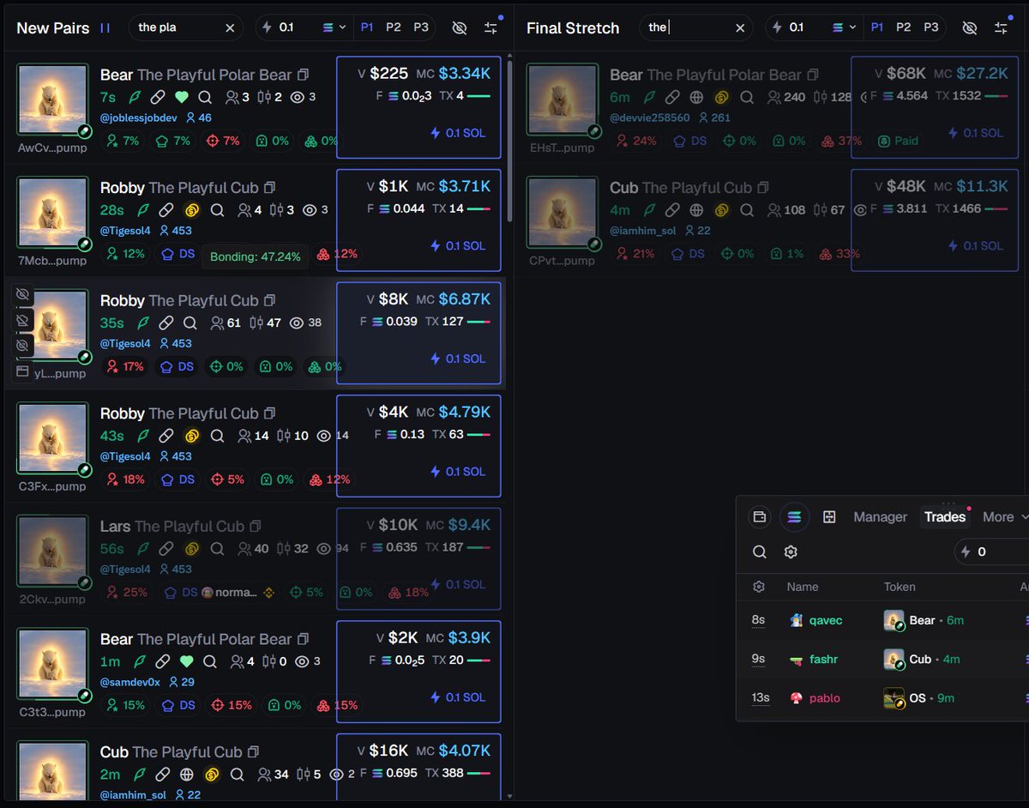Click the leaf icon in the 43s Robby row

[142, 436]
